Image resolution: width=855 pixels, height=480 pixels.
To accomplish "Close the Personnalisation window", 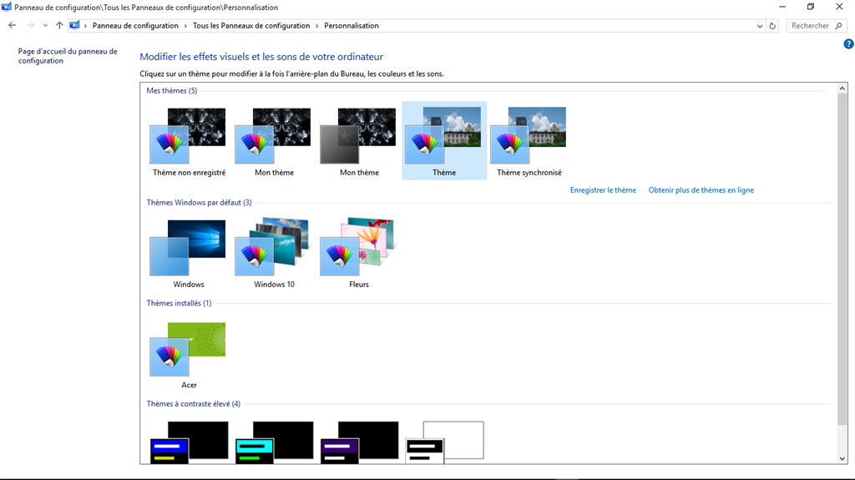I will (x=839, y=7).
